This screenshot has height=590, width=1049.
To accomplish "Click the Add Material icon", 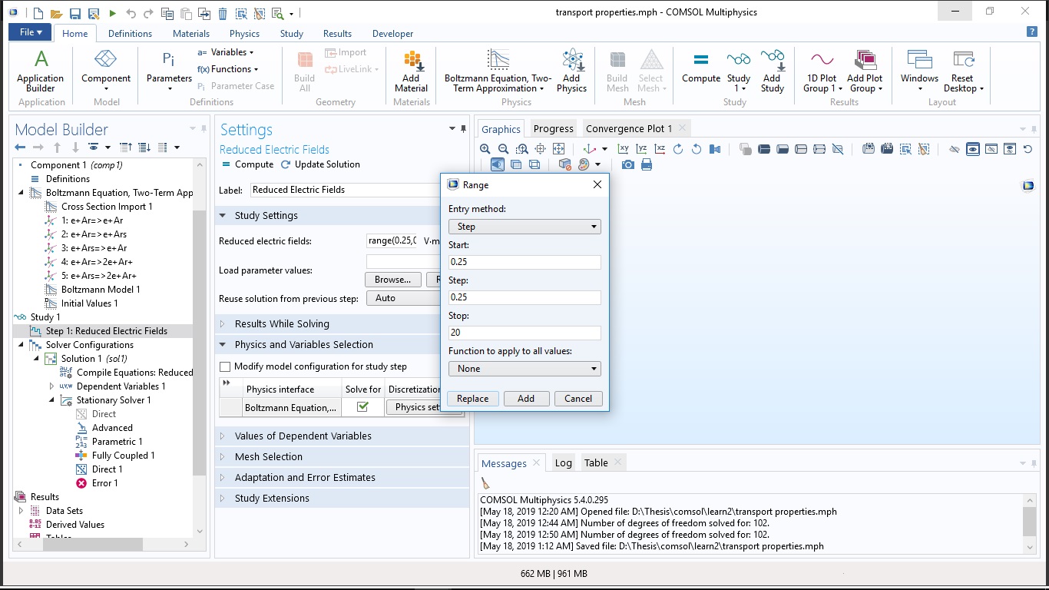I will pyautogui.click(x=411, y=71).
